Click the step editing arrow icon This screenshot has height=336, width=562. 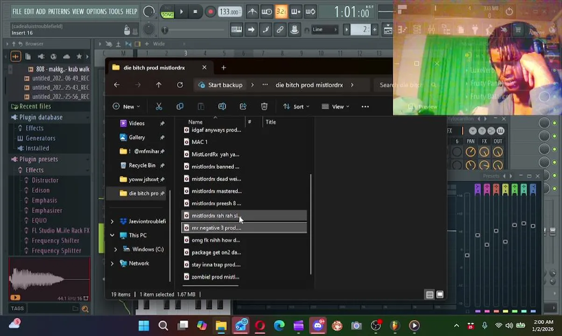[x=251, y=29]
